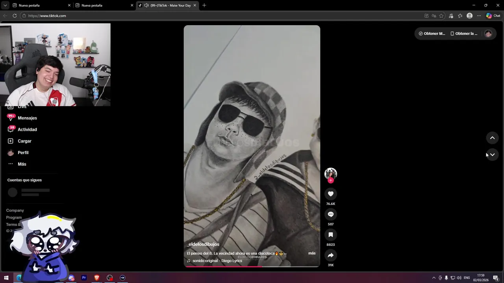The image size is (504, 283).
Task: Open the browser profile avatar
Action: coord(469,16)
